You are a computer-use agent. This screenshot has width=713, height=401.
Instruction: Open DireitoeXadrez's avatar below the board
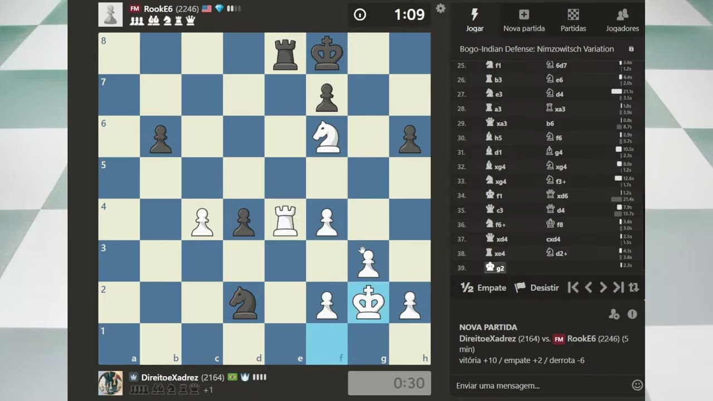coord(110,383)
